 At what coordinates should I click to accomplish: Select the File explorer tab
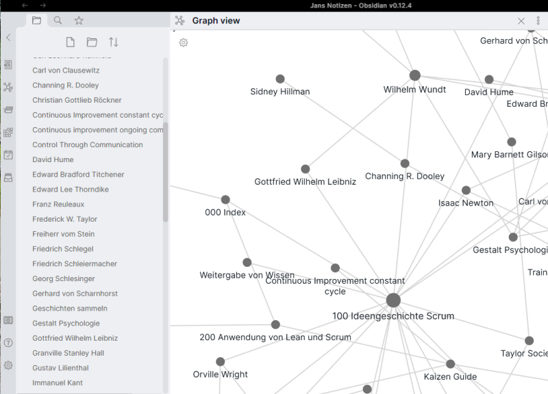(36, 21)
